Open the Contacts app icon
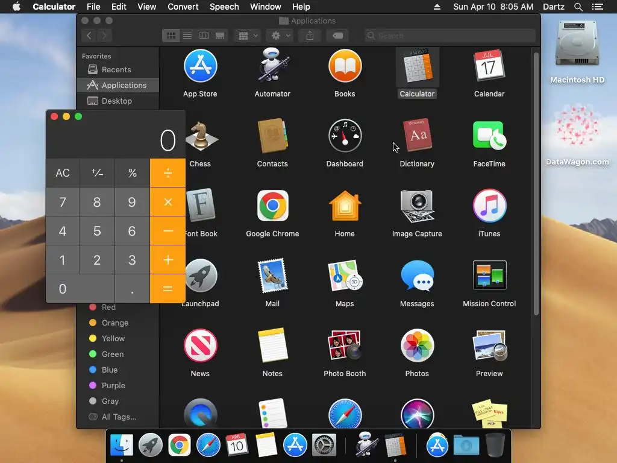 coord(272,136)
